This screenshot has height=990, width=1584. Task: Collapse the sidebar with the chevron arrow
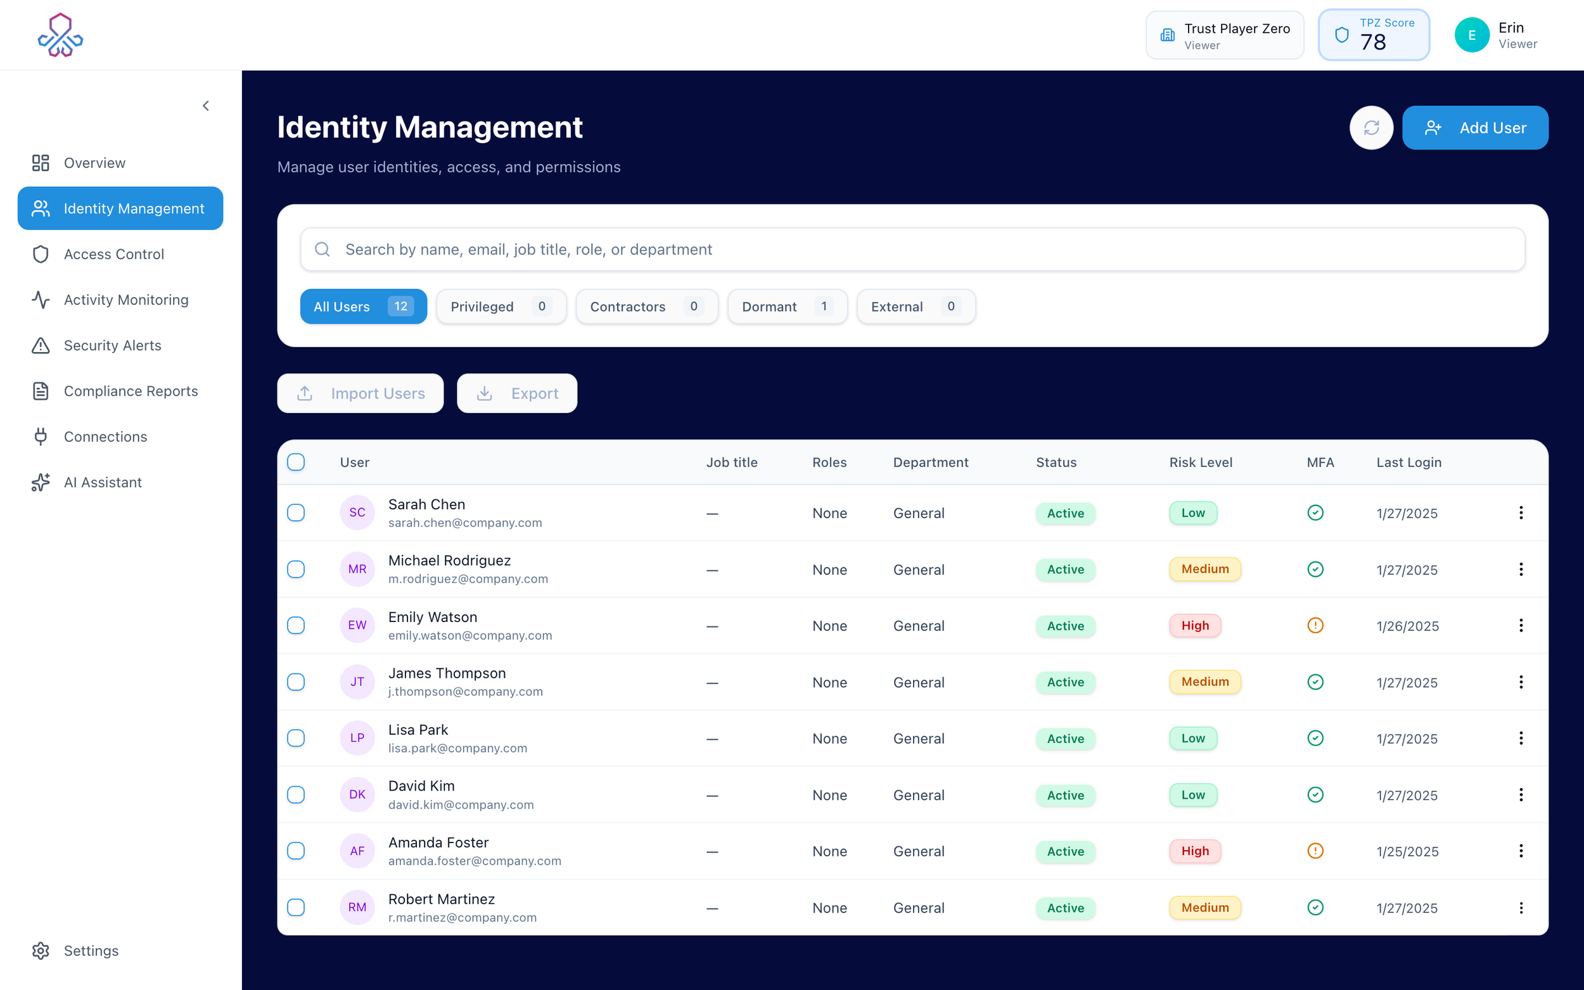click(x=206, y=105)
